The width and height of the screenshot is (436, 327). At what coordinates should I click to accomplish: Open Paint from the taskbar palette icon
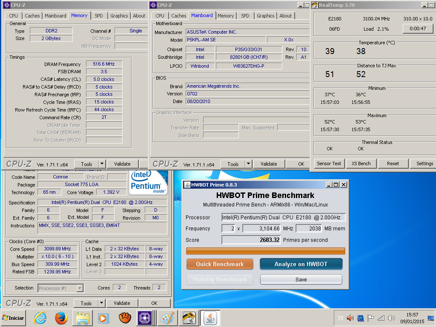167,318
